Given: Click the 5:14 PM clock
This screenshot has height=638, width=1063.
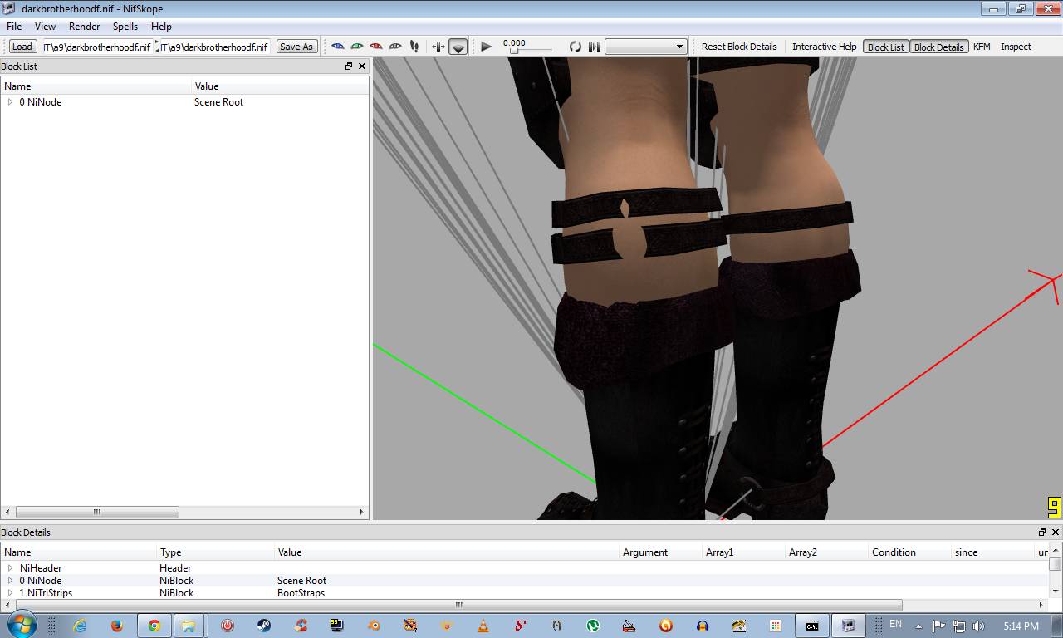Looking at the screenshot, I should 1021,626.
